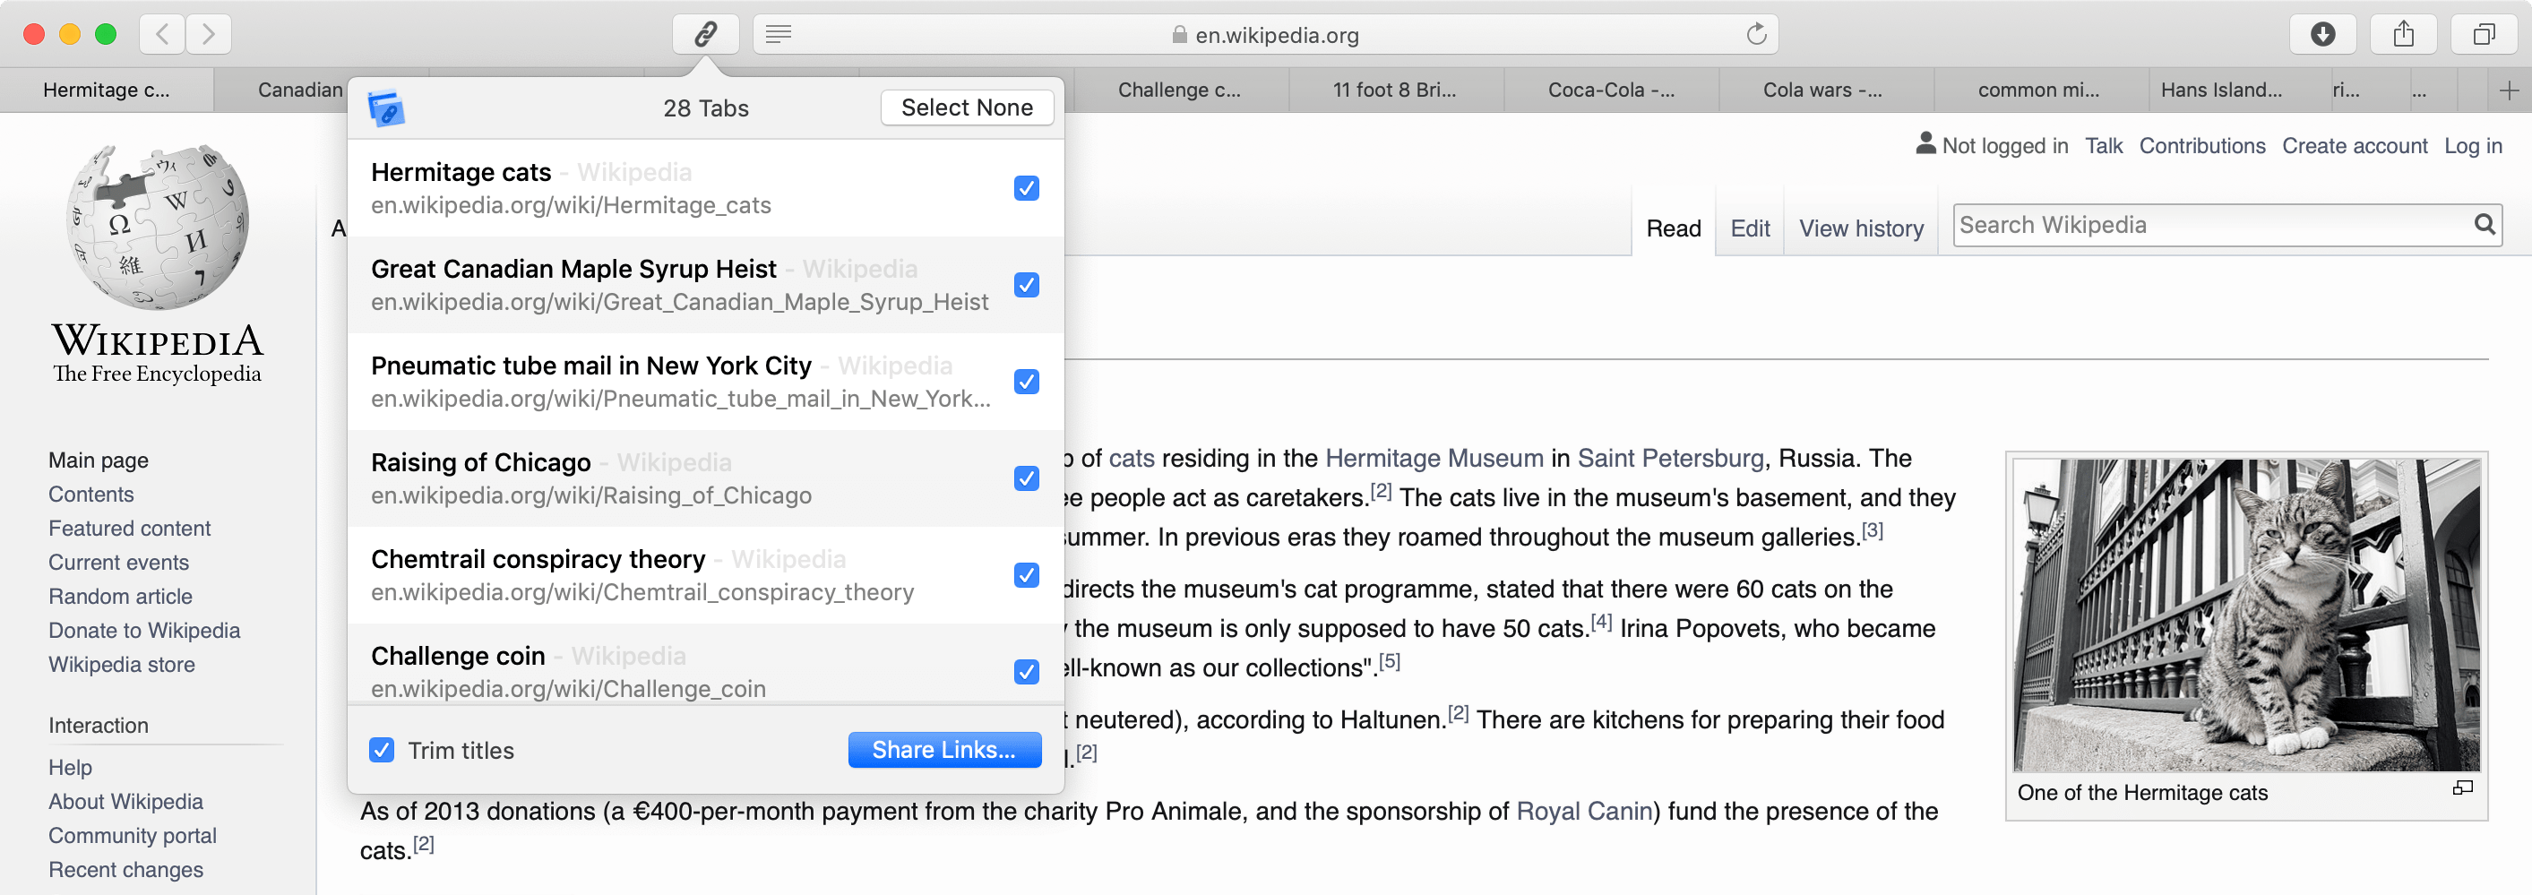Open Current events sidebar link
Image resolution: width=2532 pixels, height=895 pixels.
click(x=118, y=562)
